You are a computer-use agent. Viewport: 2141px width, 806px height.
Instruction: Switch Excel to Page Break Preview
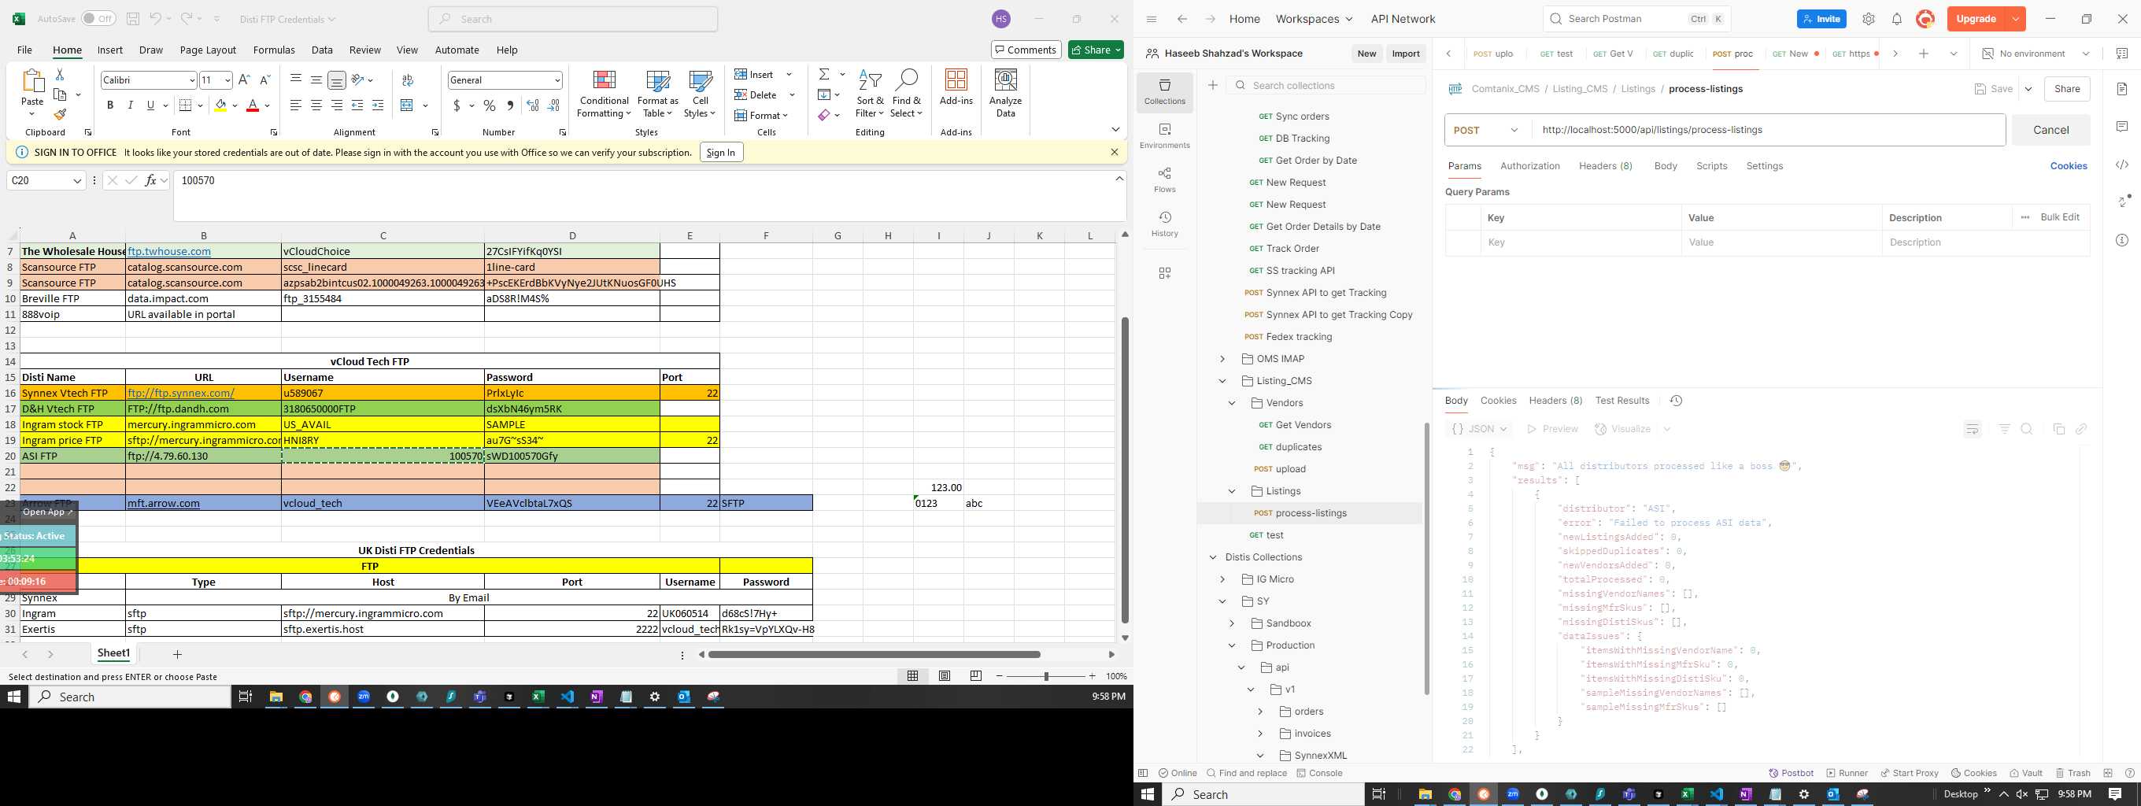point(976,676)
